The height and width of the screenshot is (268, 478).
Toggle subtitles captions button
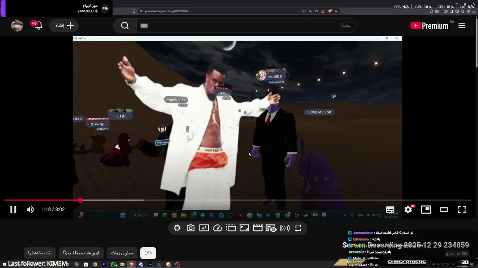pos(390,210)
